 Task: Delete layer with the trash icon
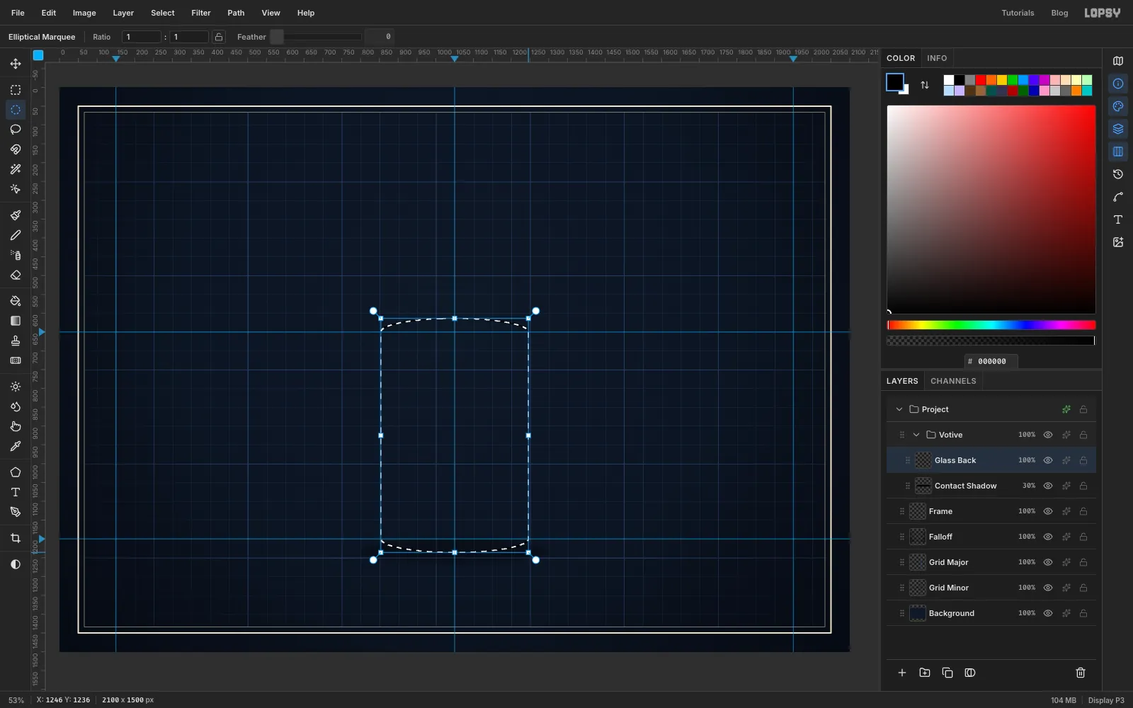click(x=1081, y=673)
